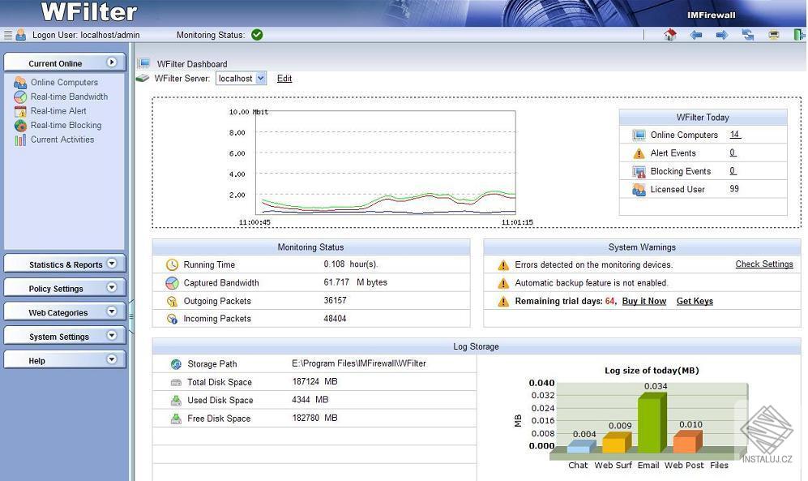Open the Check Settings link
The height and width of the screenshot is (481, 808).
click(x=764, y=264)
